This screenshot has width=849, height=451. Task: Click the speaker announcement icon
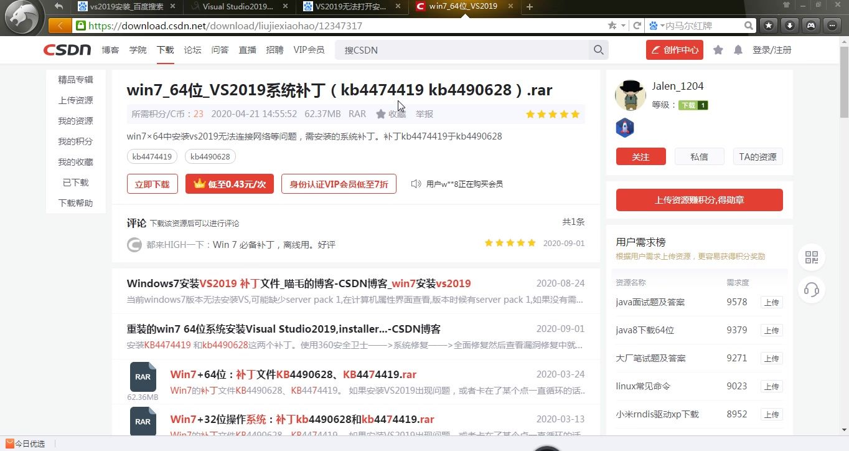[x=416, y=184]
